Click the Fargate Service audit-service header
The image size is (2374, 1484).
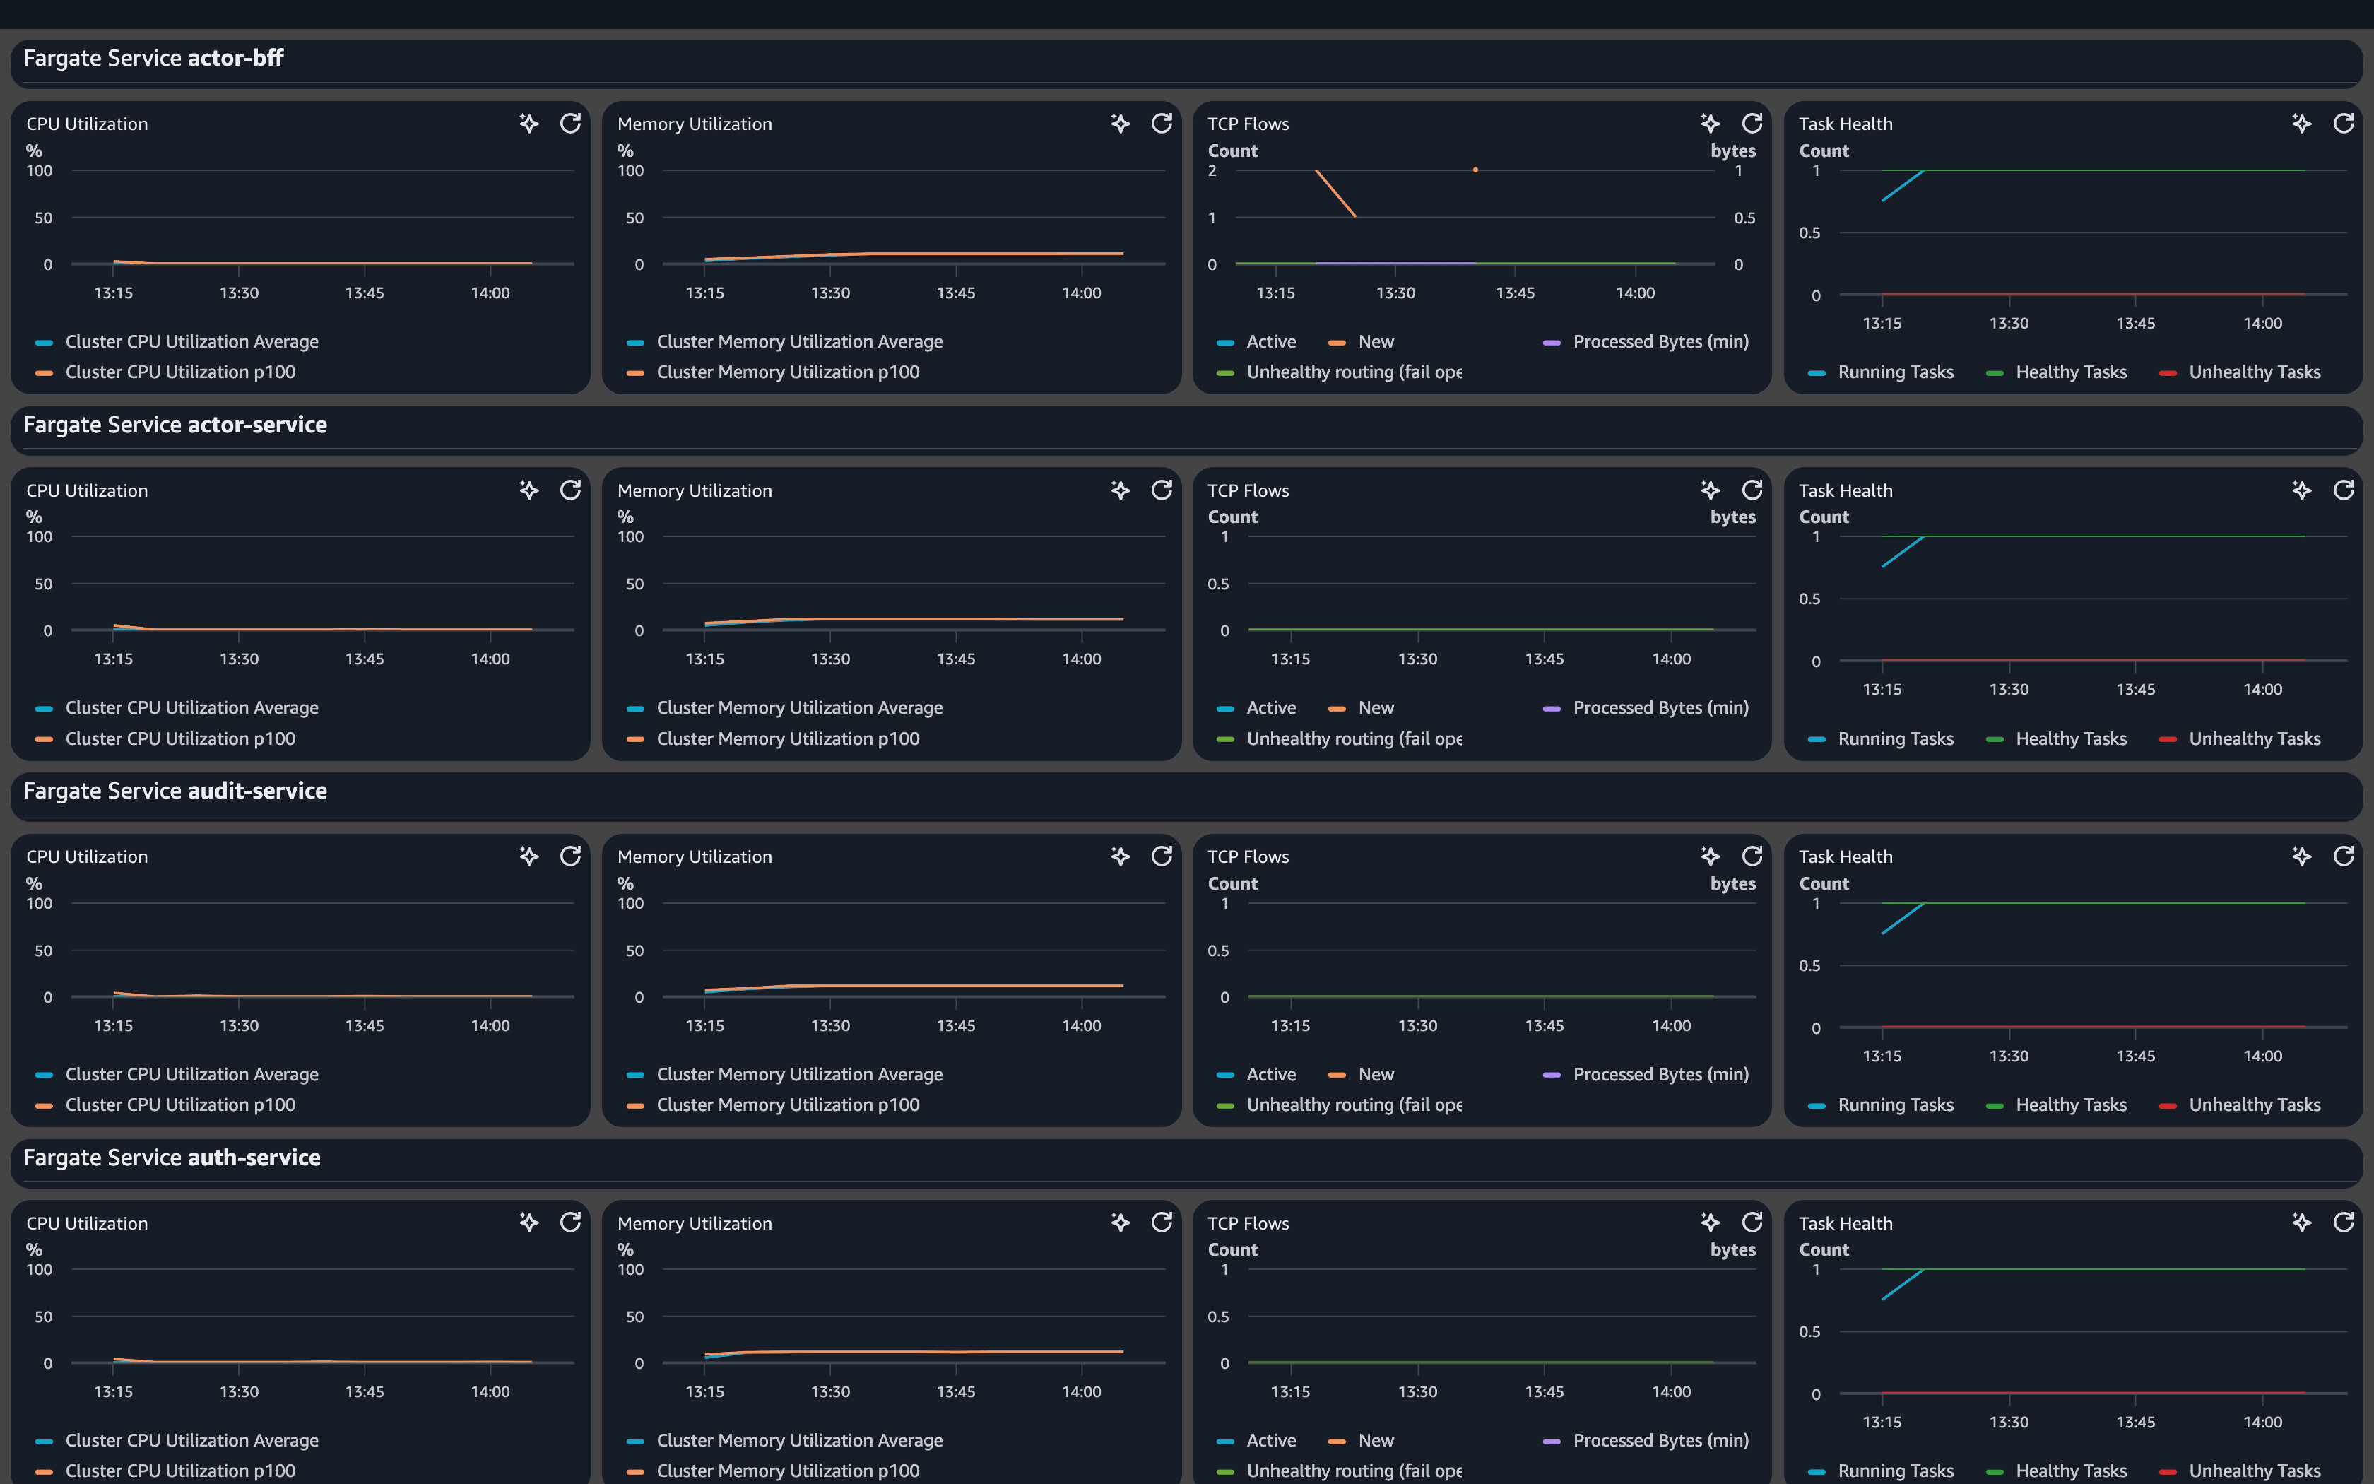(176, 791)
